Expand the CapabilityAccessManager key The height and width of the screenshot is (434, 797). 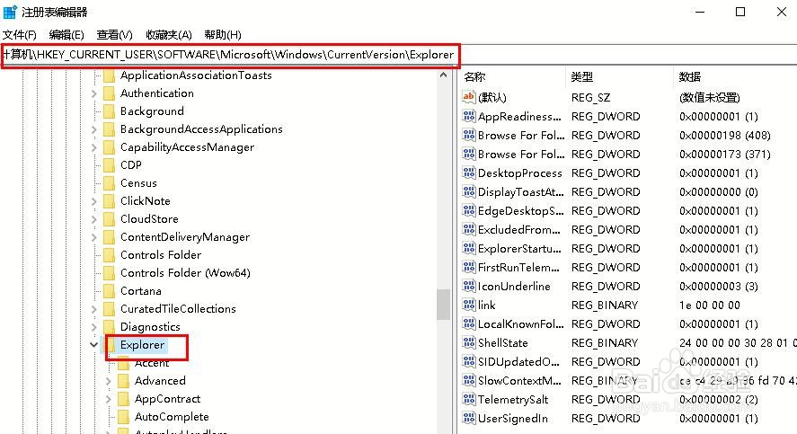[94, 147]
